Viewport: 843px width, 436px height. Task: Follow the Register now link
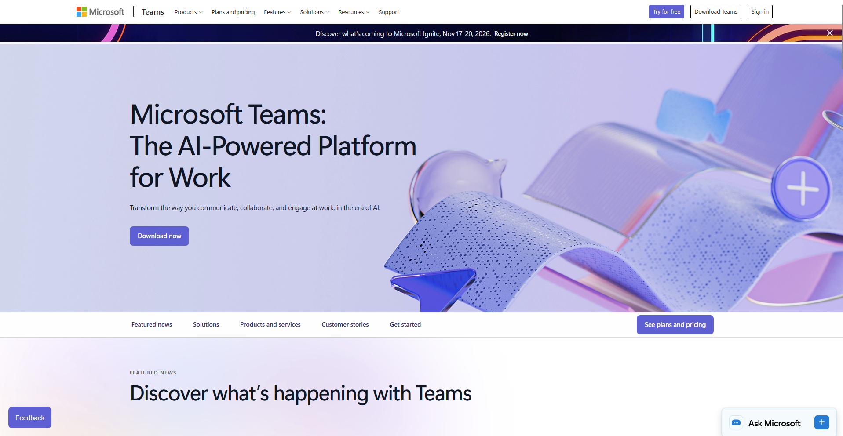tap(511, 33)
